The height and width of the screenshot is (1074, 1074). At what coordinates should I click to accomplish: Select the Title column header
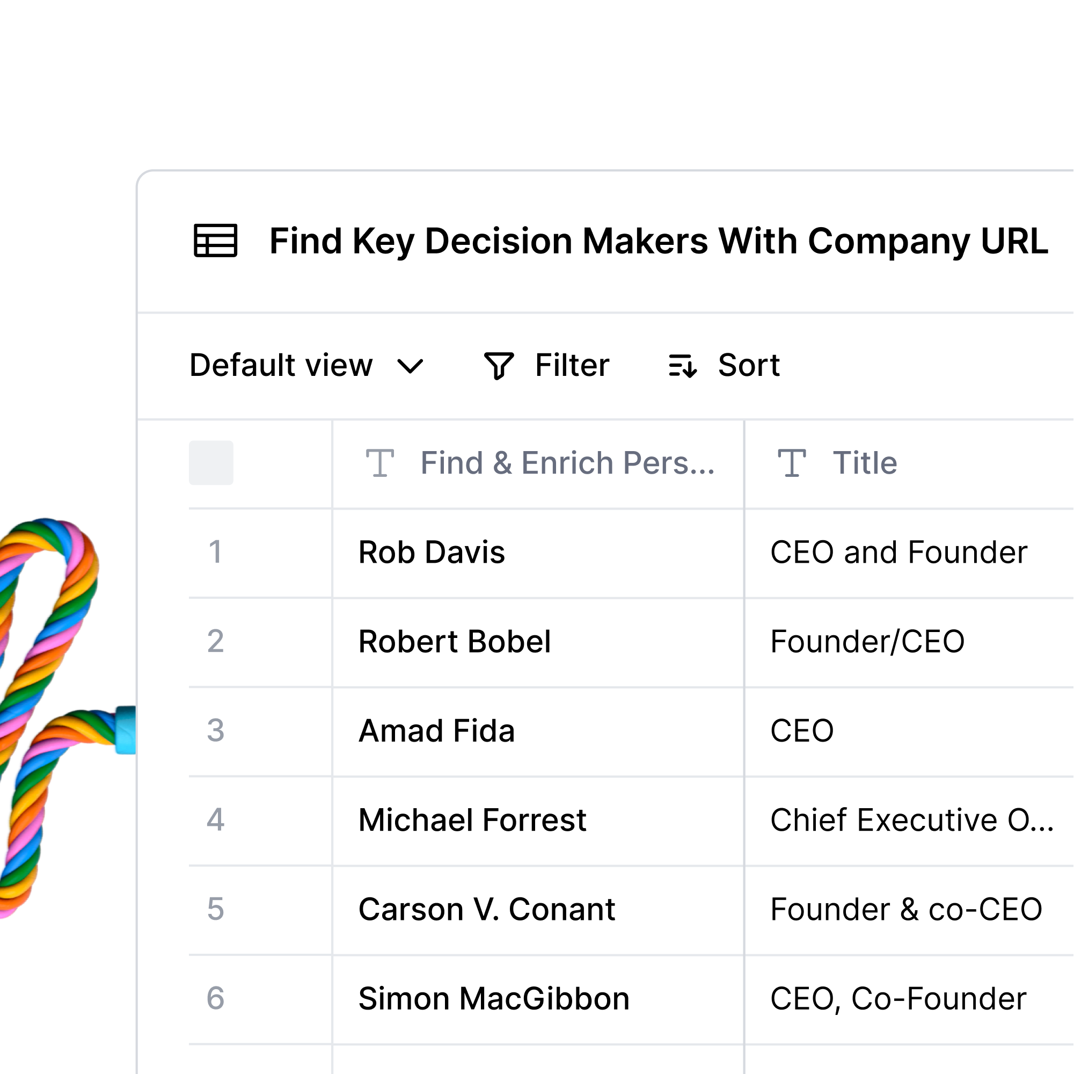(909, 464)
